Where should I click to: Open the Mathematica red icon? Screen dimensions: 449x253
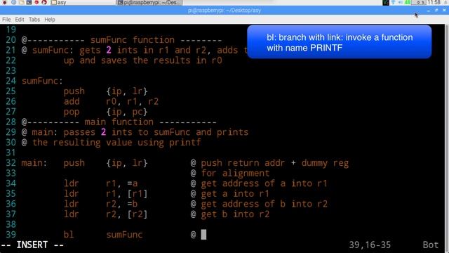(36, 2)
